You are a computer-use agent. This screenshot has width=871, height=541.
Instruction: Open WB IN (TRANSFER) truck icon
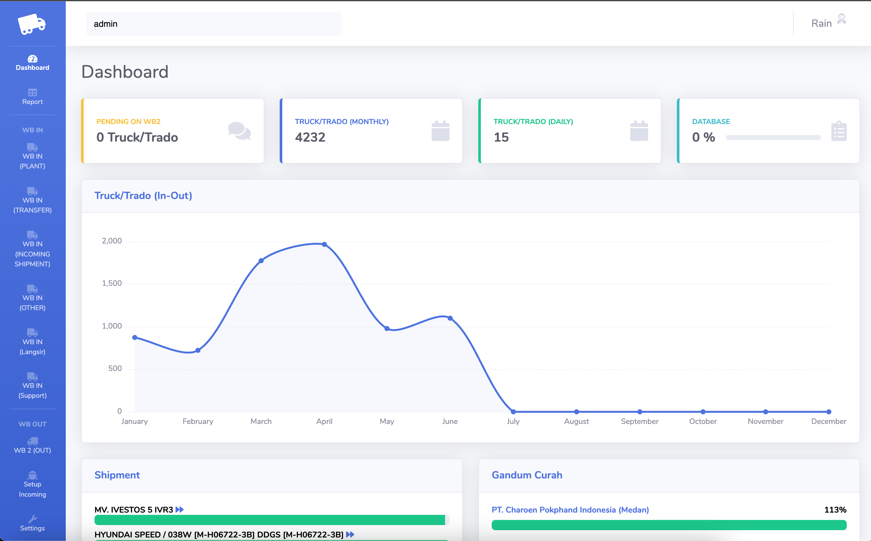33,191
